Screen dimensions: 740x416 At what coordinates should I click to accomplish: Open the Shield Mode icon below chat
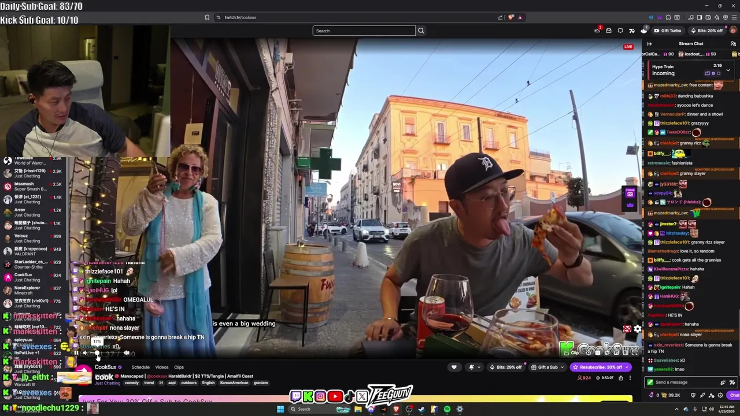(693, 395)
